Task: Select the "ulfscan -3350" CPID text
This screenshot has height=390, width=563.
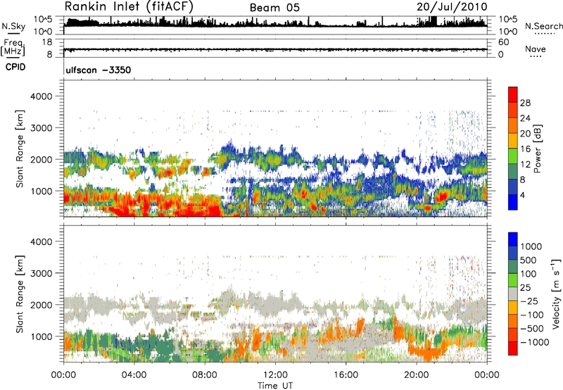Action: click(99, 70)
